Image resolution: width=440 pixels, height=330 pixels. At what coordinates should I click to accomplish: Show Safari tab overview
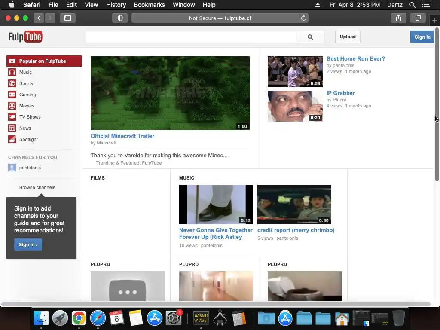(418, 18)
